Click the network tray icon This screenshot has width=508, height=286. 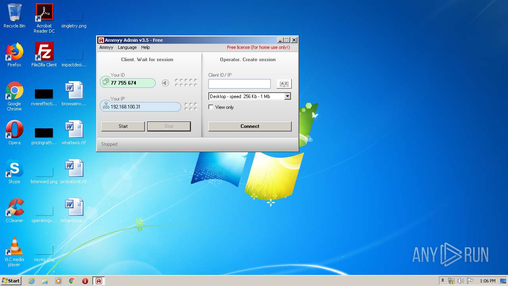click(451, 281)
